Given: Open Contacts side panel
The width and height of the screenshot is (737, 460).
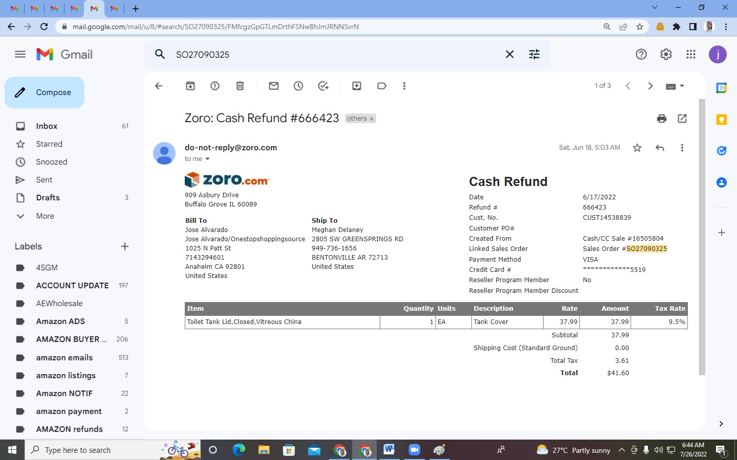Looking at the screenshot, I should 722,182.
